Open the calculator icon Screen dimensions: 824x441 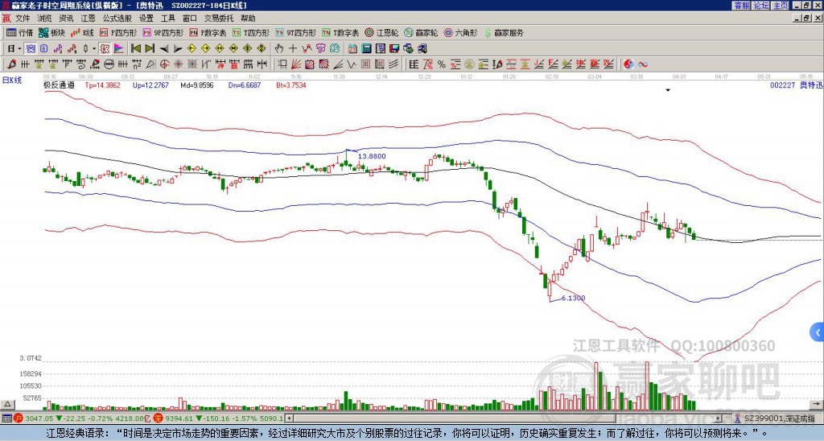tap(366, 49)
